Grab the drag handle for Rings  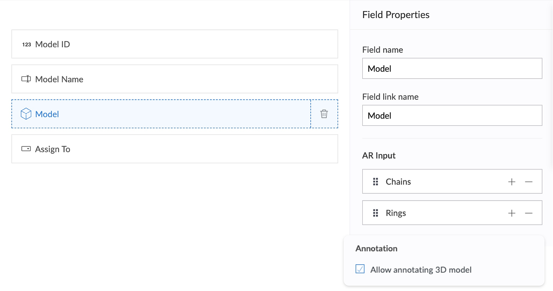tap(375, 213)
